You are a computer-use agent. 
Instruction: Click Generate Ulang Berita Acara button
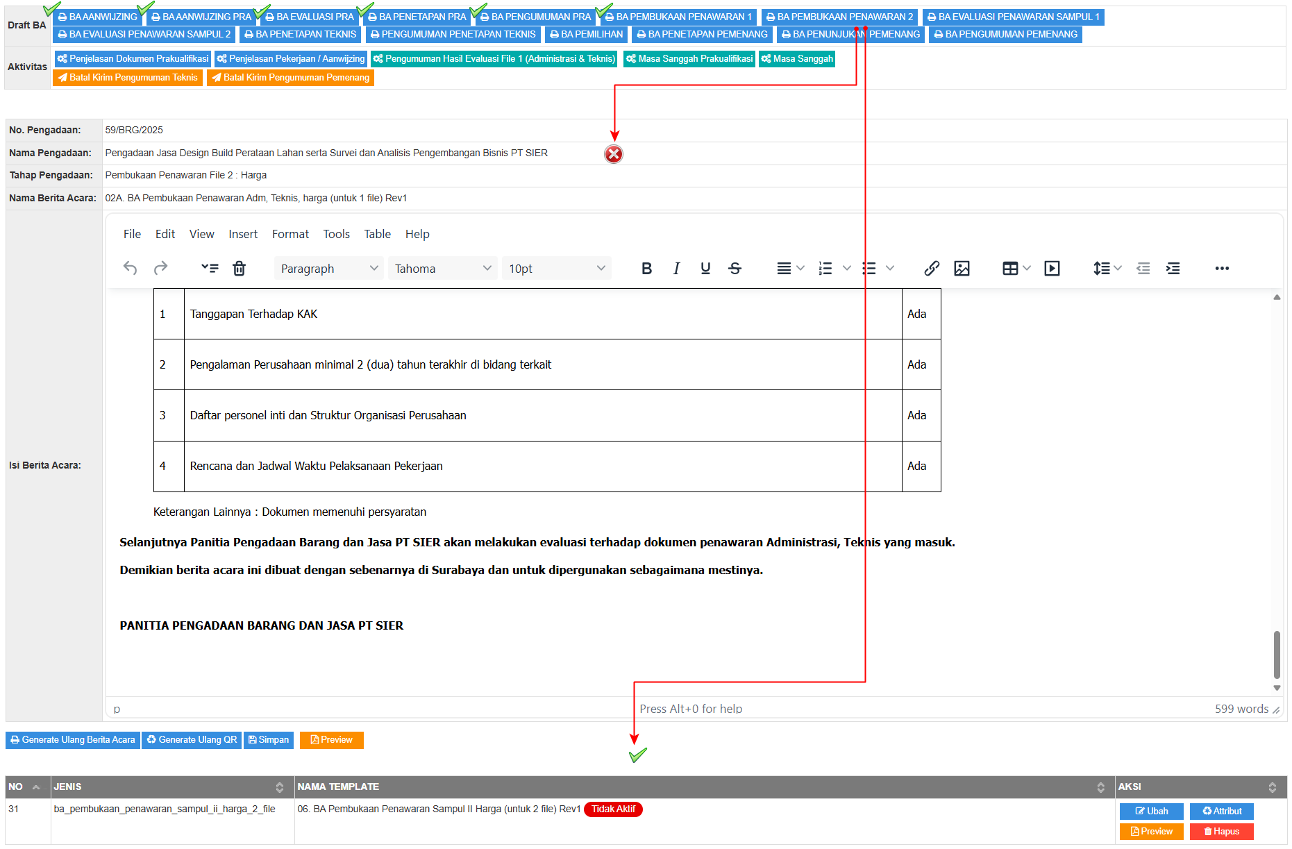pos(73,740)
